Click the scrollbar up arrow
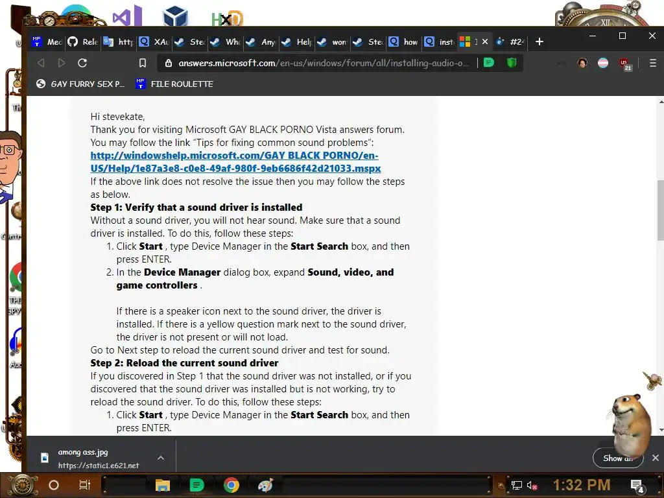 (661, 102)
